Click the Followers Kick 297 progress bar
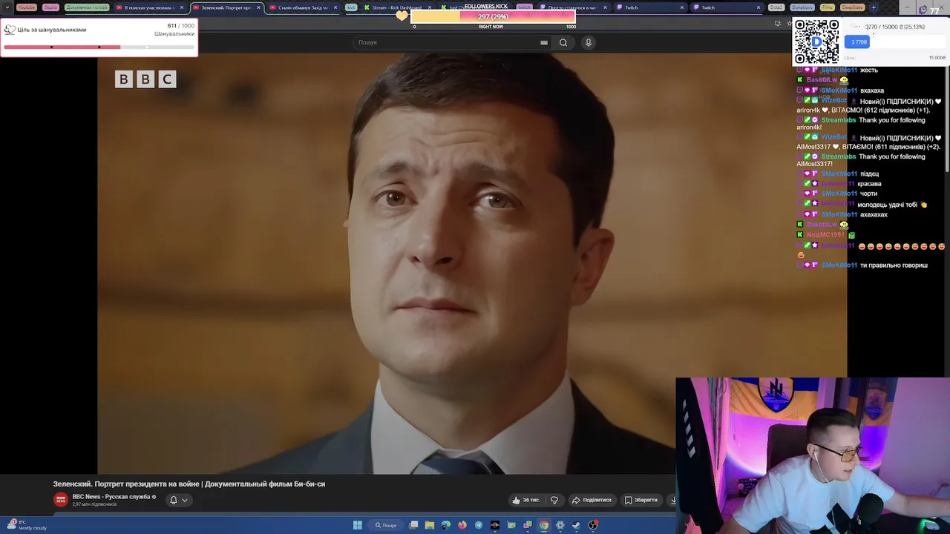Viewport: 950px width, 534px height. coord(493,16)
